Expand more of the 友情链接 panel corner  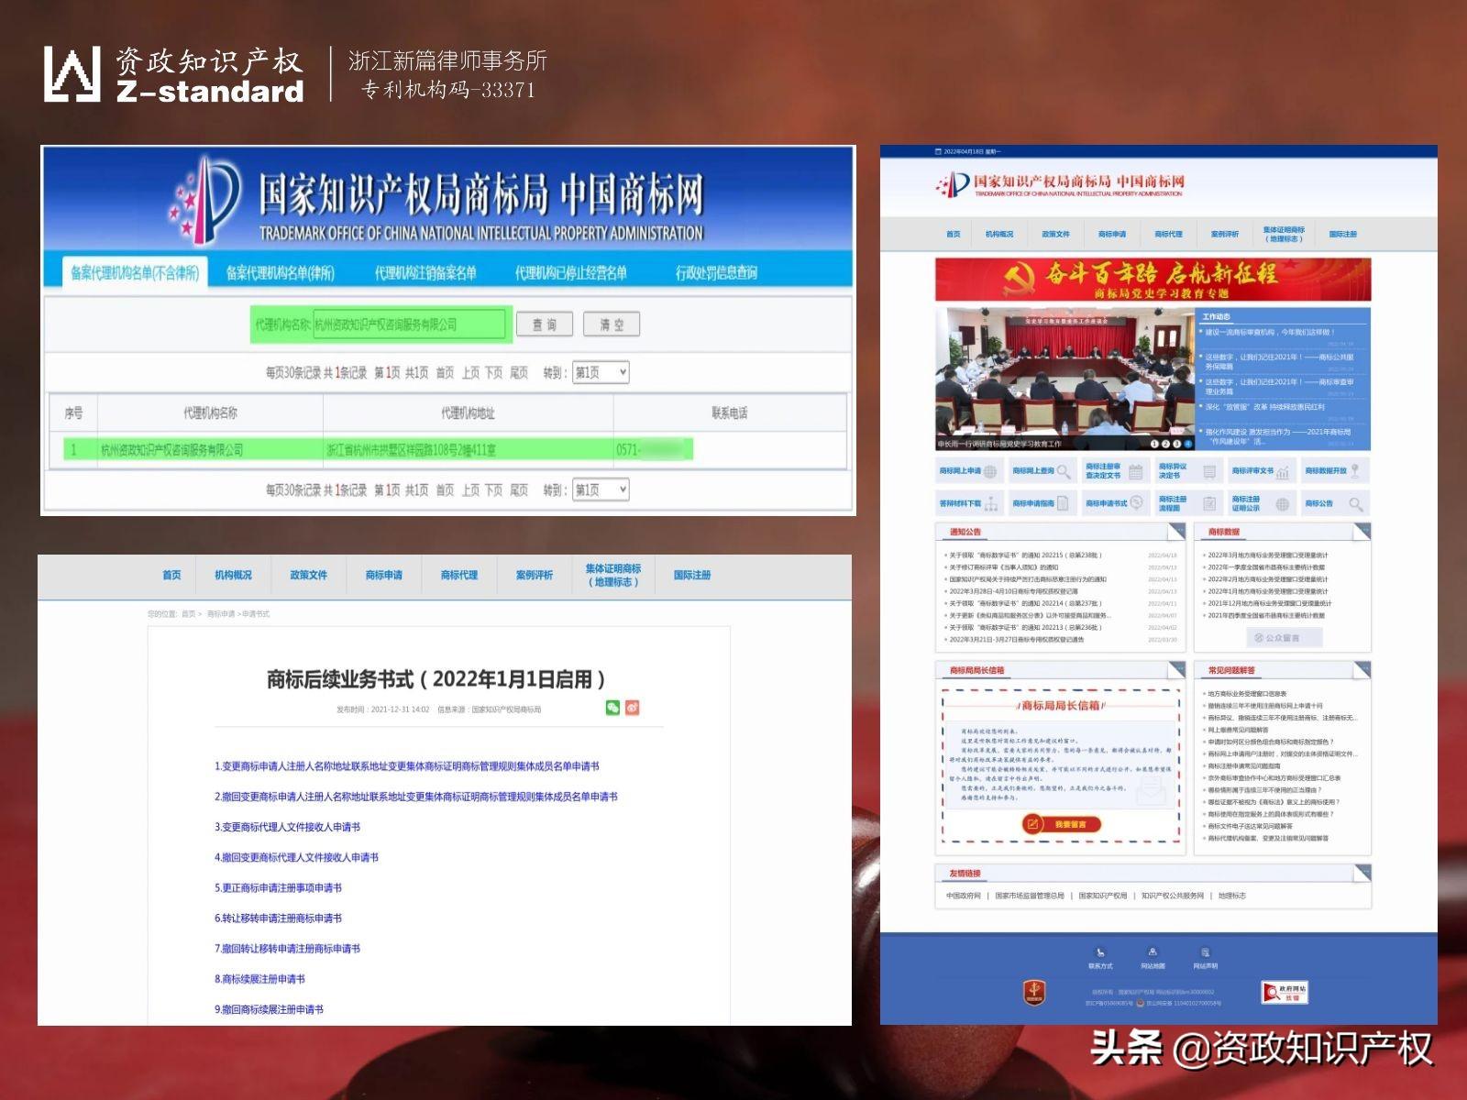[x=1362, y=874]
